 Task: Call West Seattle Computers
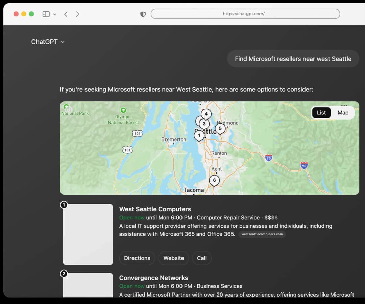tap(202, 258)
